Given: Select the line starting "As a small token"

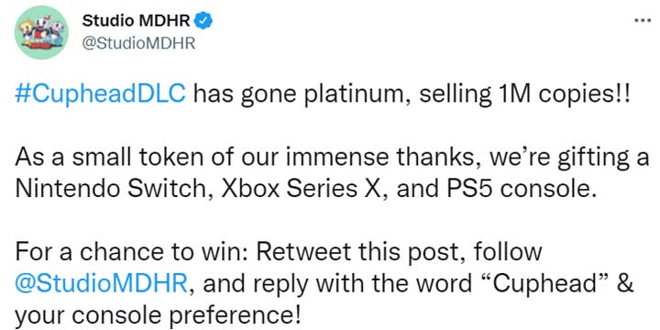Looking at the screenshot, I should (332, 159).
